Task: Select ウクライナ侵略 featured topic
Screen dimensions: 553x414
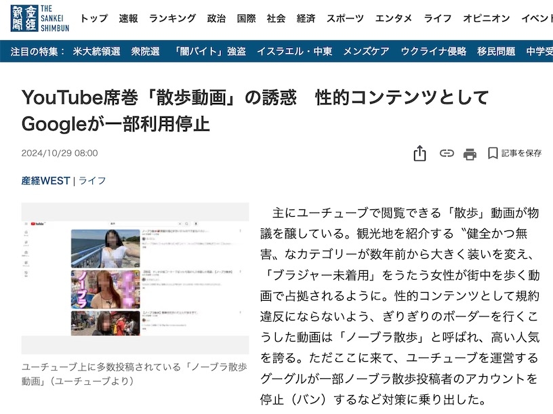Action: (434, 51)
